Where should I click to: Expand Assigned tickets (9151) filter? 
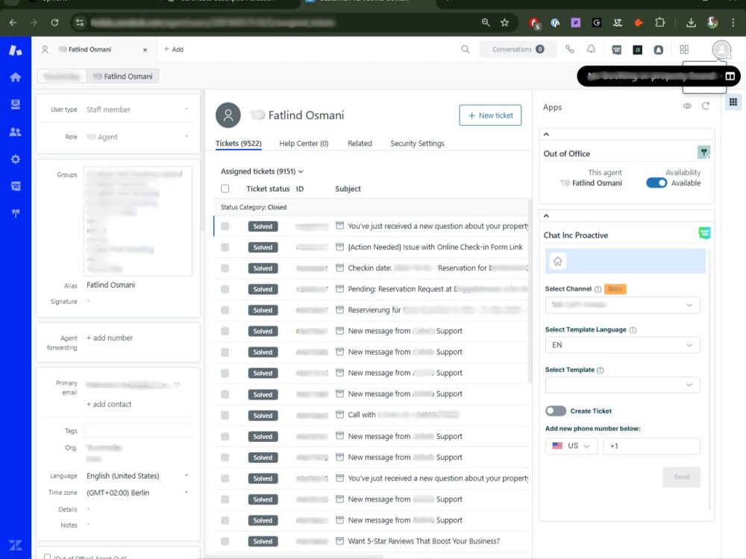262,171
